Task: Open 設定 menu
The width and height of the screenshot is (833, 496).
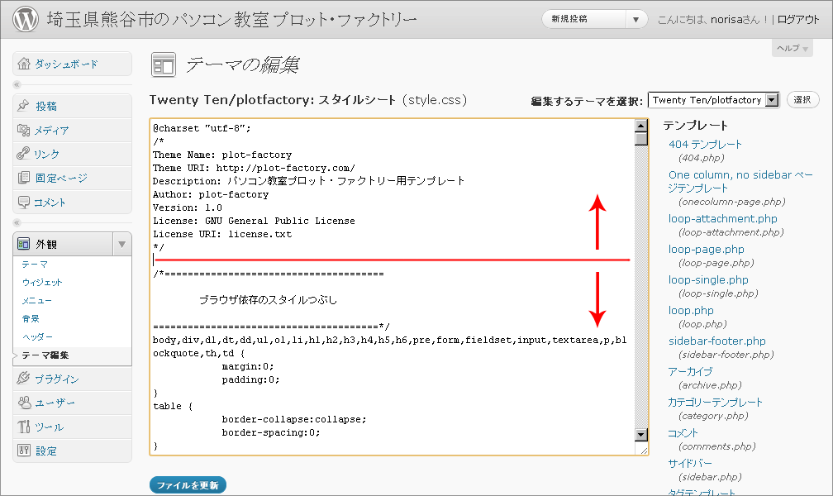Action: [46, 451]
